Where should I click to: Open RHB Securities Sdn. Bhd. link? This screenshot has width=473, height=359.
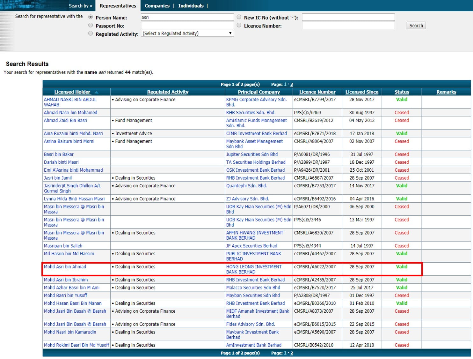coord(251,113)
